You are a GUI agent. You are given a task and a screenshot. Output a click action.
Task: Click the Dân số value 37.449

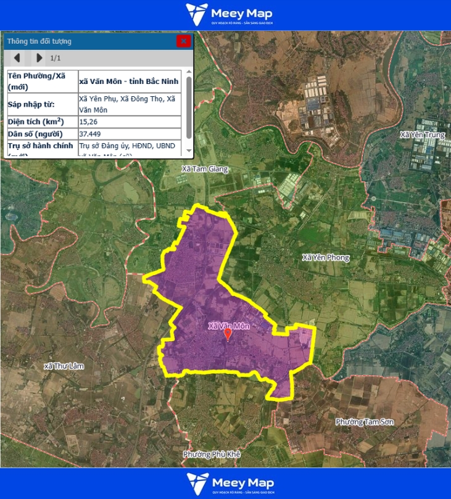coord(90,134)
